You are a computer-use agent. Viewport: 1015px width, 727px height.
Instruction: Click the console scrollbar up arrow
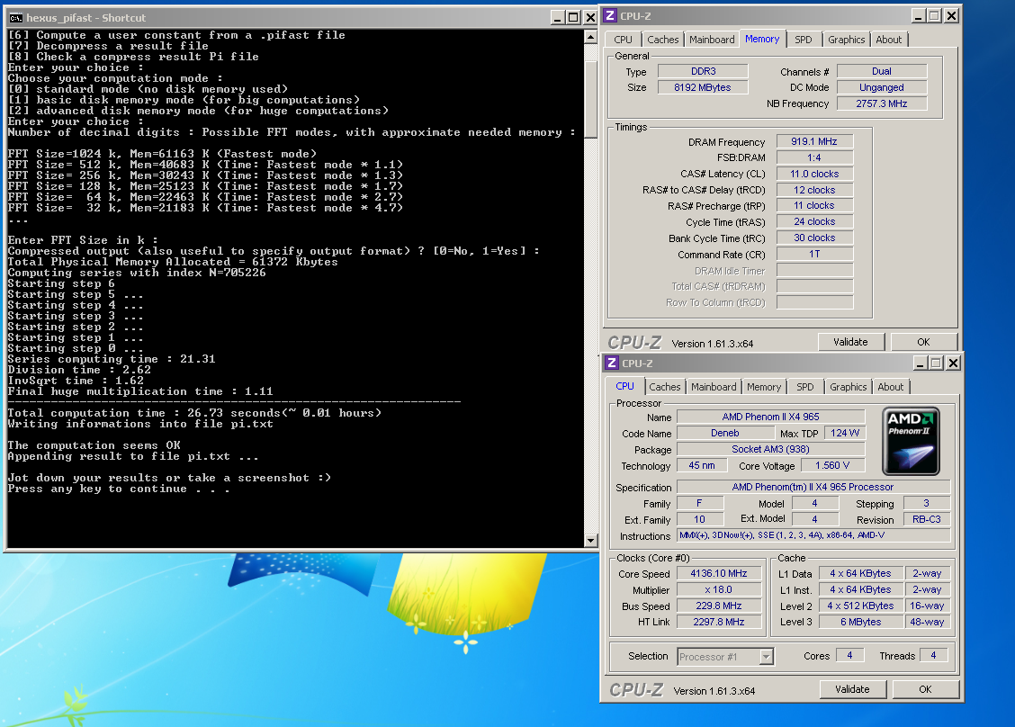590,37
